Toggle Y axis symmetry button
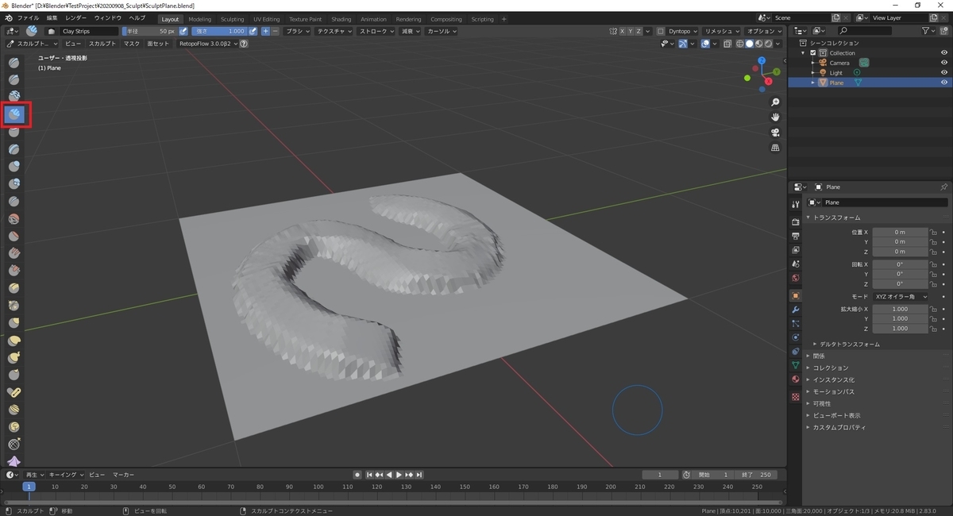This screenshot has width=953, height=516. point(631,31)
